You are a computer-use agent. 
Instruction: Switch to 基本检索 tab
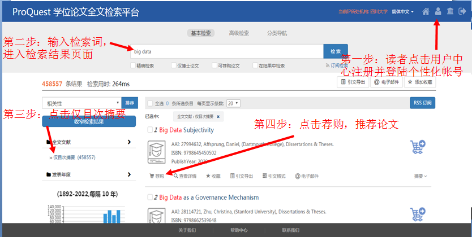pos(201,33)
